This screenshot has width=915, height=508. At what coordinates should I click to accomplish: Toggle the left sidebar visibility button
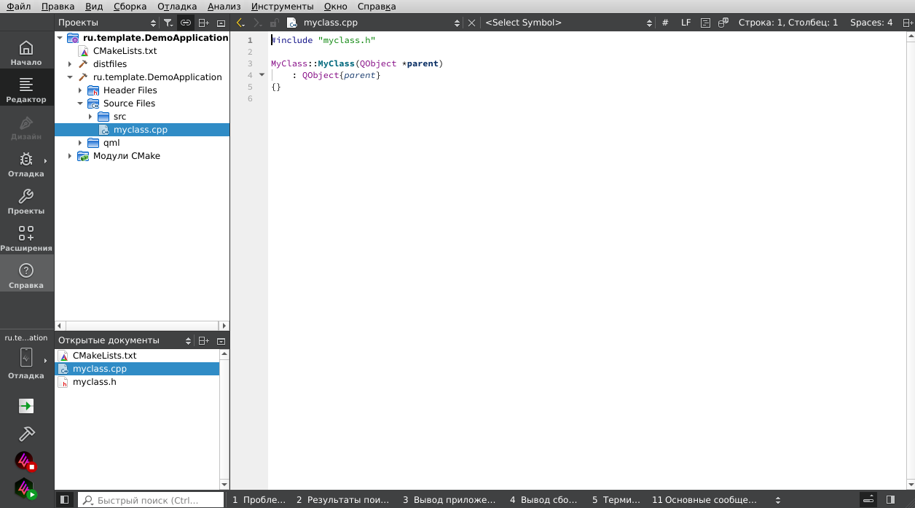point(65,500)
